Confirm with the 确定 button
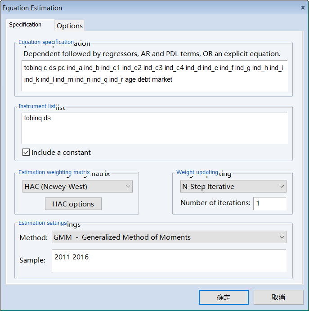309x311 pixels. point(224,297)
